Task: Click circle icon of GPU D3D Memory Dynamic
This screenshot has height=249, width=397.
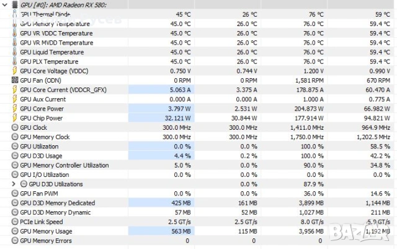Action: [x=15, y=212]
